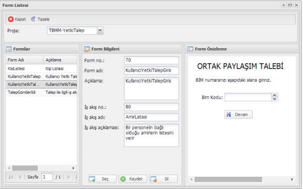303x189 pixels.
Task: Select the highlighted KullaniciYetkiTal... row
Action: pos(41,84)
